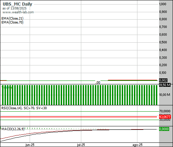173x147 pixels.
Task: Select the ago-25 date axis marker
Action: click(x=137, y=145)
